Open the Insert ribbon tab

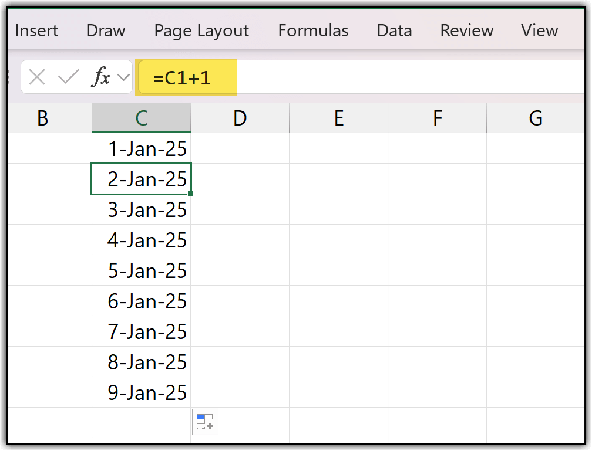click(x=36, y=30)
